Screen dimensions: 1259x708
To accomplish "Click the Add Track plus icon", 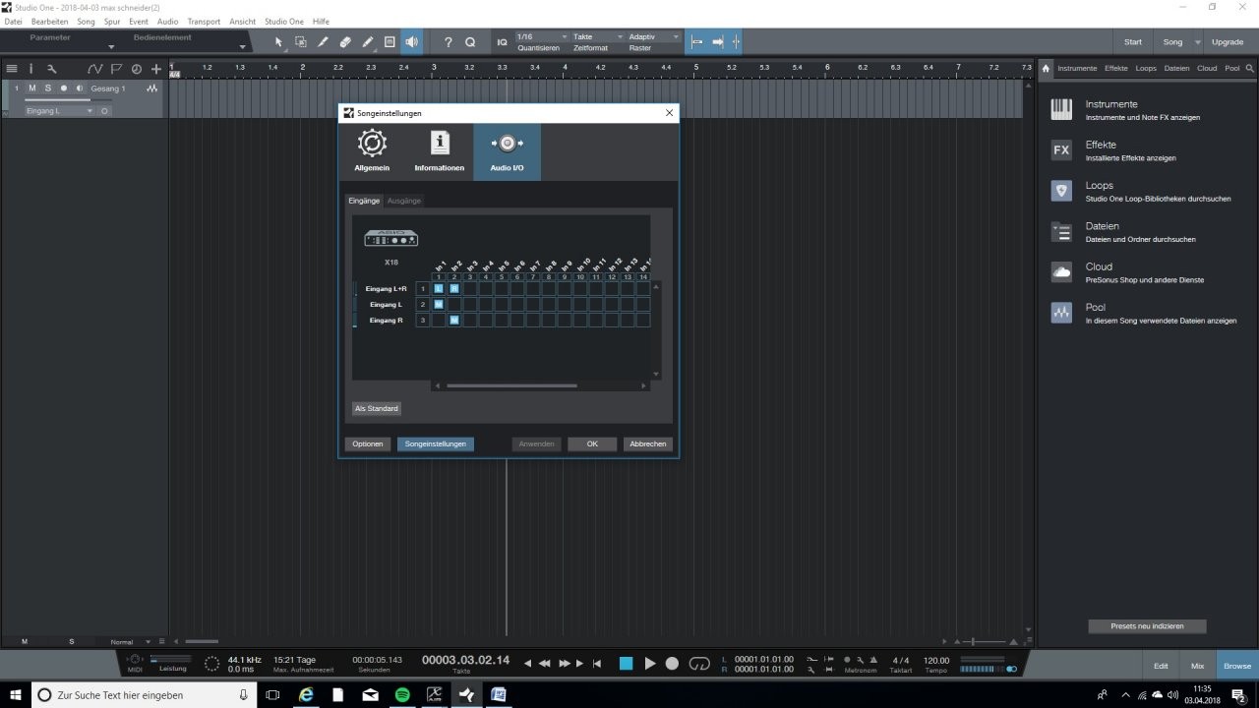I will click(155, 69).
